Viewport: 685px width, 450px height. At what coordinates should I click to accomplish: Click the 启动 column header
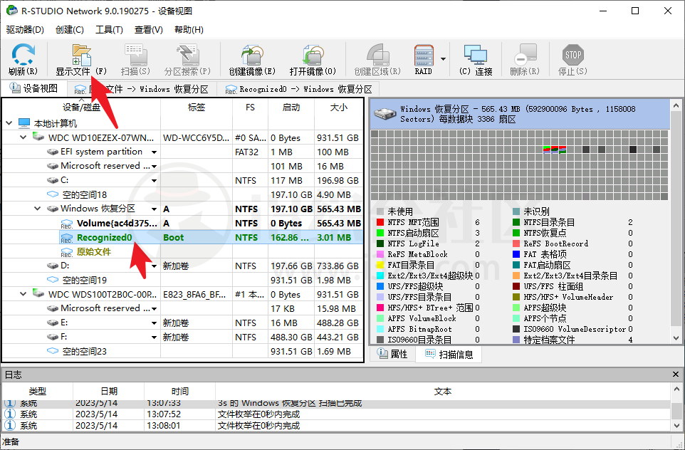[x=291, y=107]
